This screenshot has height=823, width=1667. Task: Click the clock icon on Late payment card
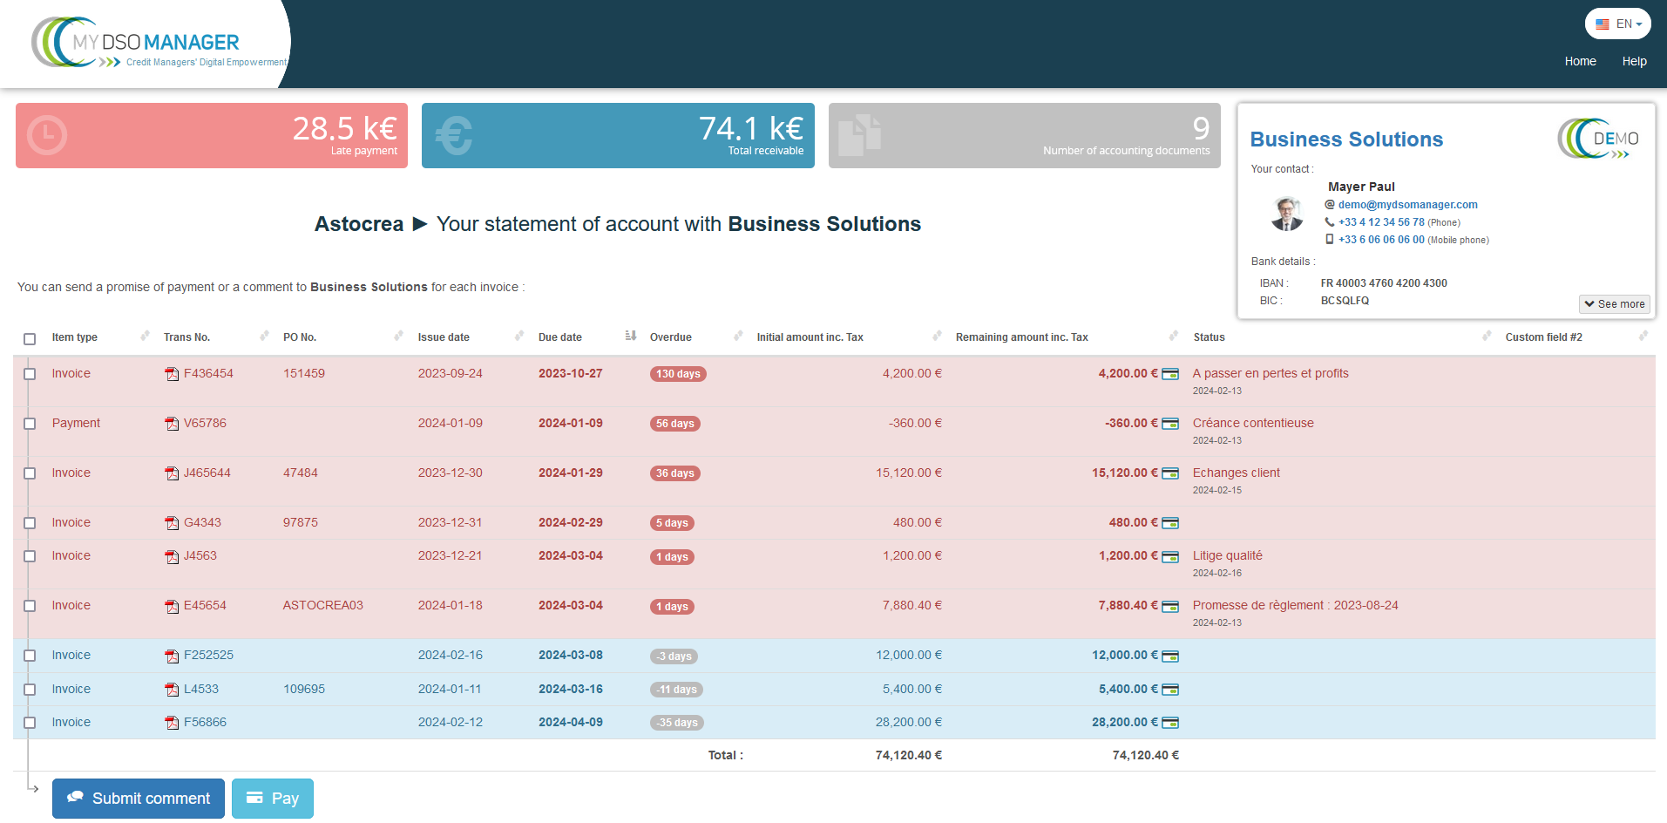(x=47, y=135)
